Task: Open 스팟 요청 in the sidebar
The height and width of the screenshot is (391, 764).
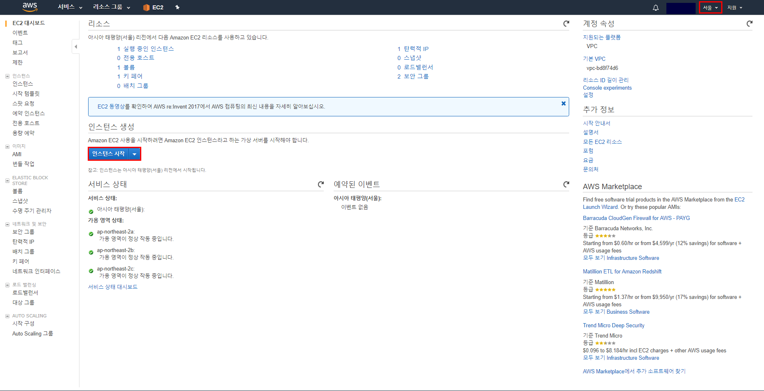Action: 23,104
